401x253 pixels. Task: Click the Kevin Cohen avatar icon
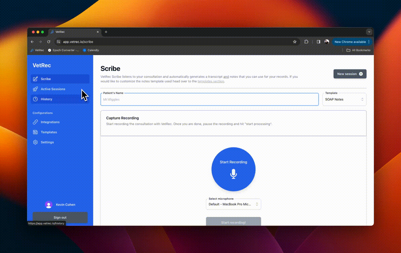click(48, 205)
